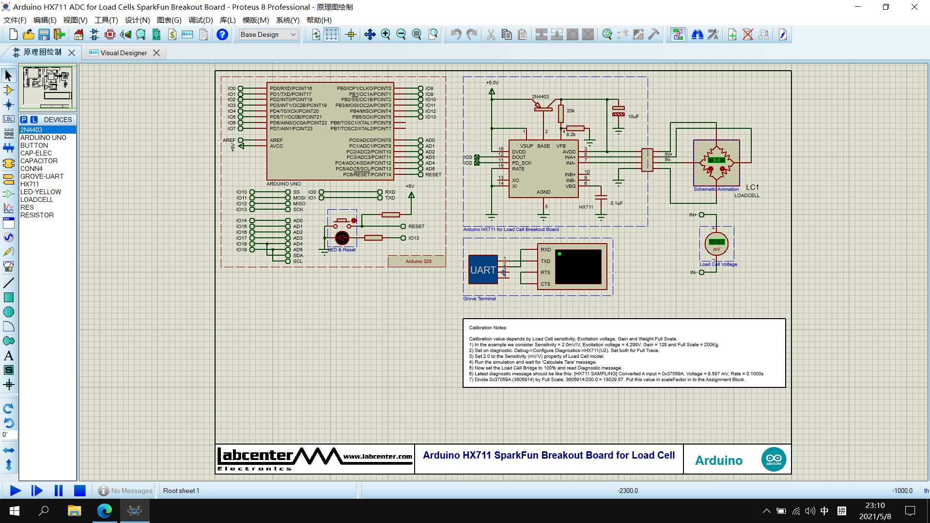Select GROVE-UART in devices list
The width and height of the screenshot is (930, 523).
[x=47, y=176]
